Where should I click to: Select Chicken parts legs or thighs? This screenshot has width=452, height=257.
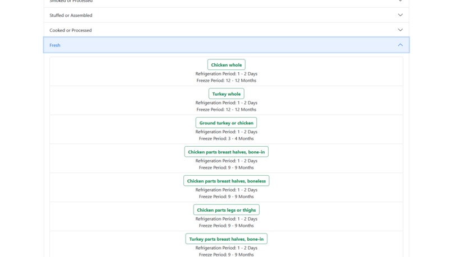tap(227, 210)
